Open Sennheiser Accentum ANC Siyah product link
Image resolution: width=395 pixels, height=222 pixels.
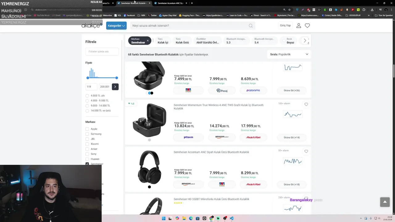[x=211, y=152]
